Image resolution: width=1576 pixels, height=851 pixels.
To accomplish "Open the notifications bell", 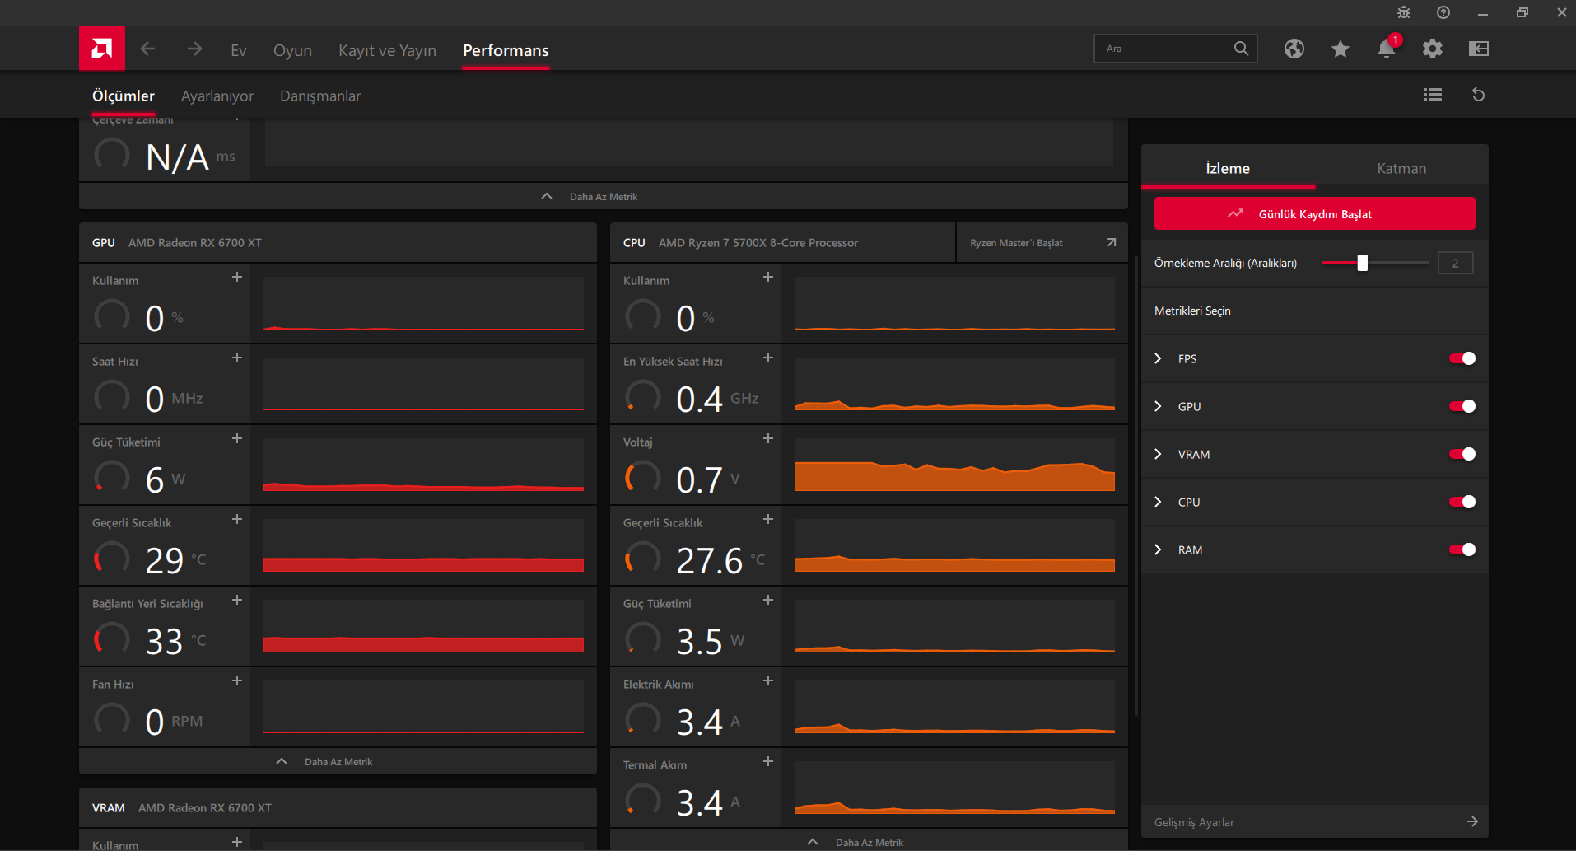I will 1386,49.
